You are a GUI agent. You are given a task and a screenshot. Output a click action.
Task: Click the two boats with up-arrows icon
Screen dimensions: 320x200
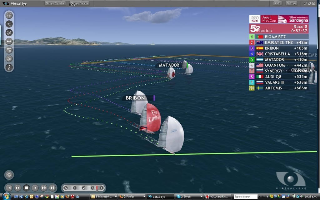click(x=9, y=59)
